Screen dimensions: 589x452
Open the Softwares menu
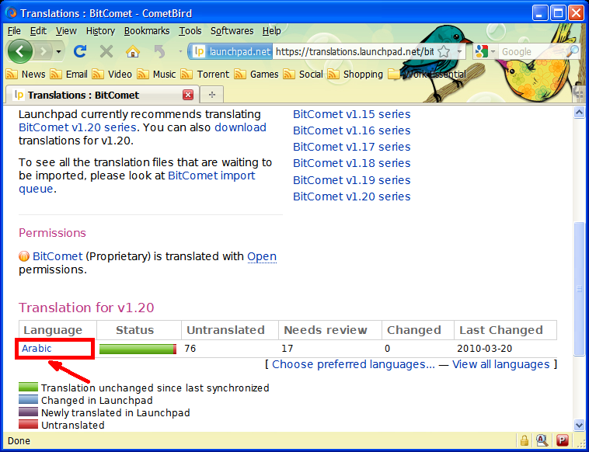click(232, 30)
